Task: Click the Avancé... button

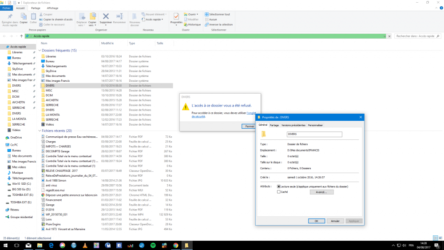Action: (321, 192)
